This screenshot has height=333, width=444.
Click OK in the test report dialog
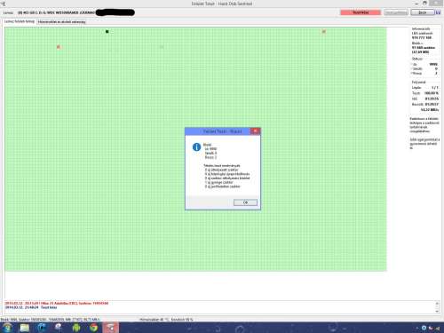245,202
